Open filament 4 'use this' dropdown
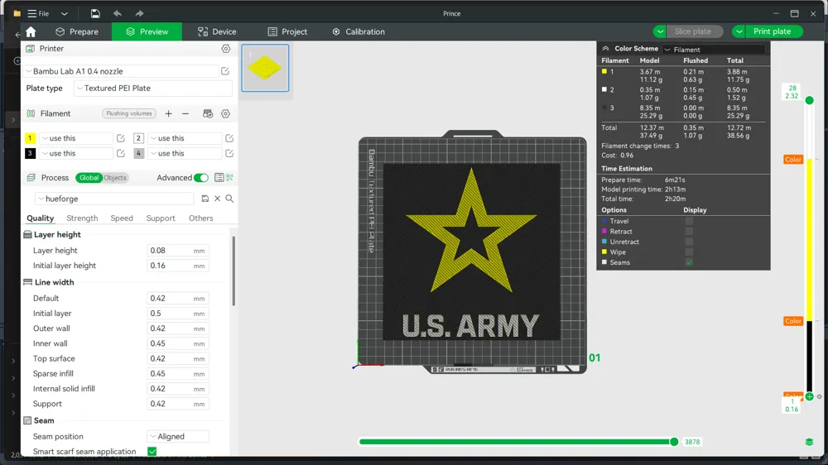Image resolution: width=828 pixels, height=465 pixels. [185, 154]
